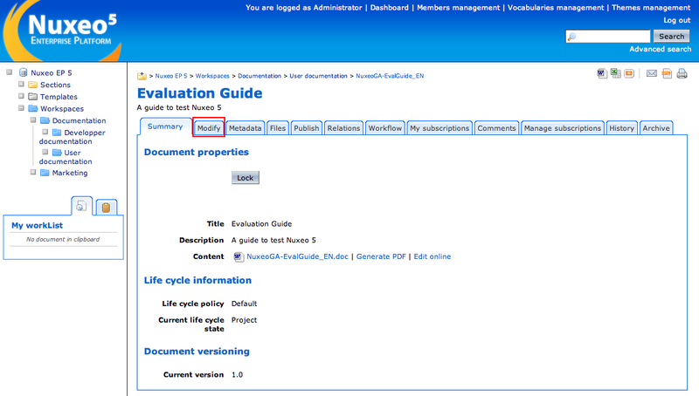Select Marketing in the navigation tree

click(70, 173)
